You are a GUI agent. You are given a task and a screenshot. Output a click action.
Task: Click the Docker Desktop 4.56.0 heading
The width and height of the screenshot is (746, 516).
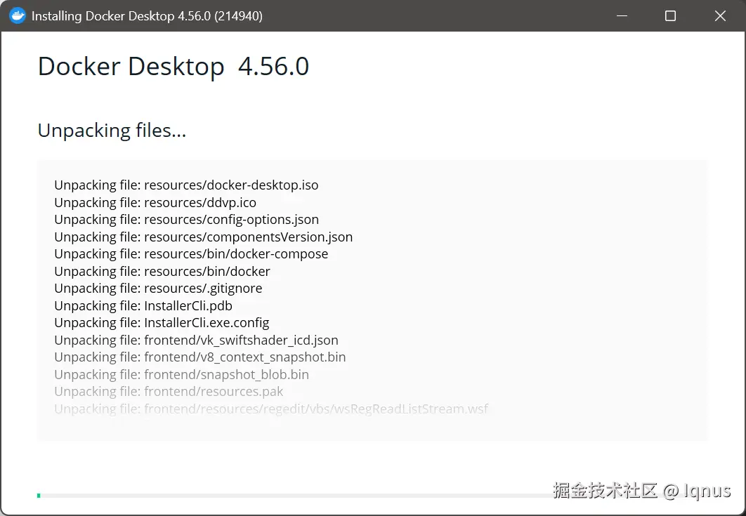[173, 67]
